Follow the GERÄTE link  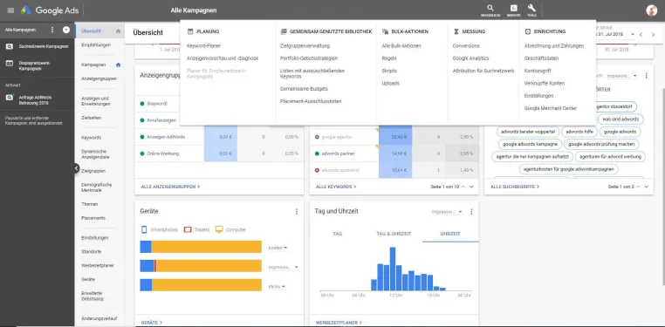point(151,323)
